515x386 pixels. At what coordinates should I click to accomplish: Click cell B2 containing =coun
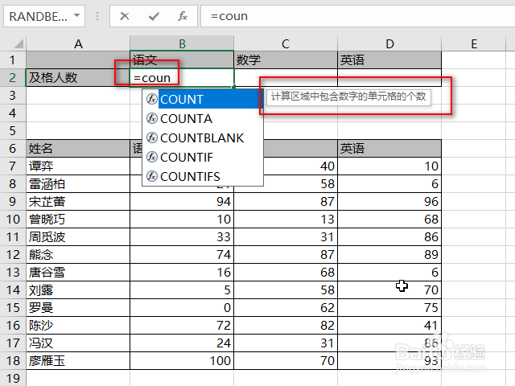182,78
